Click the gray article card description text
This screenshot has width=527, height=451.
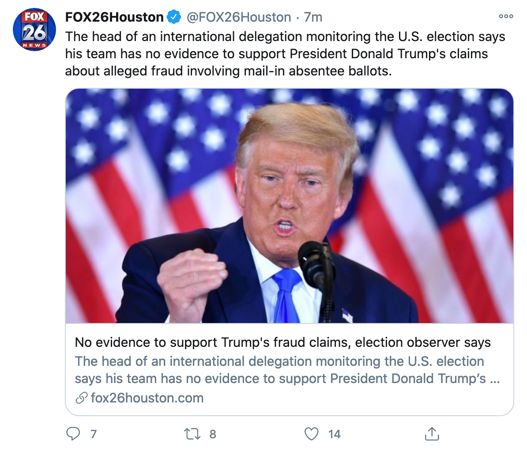(x=280, y=370)
